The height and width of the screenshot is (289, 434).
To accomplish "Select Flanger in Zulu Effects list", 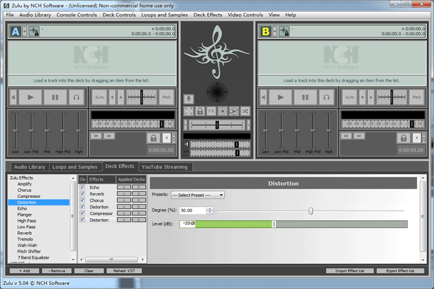I will (x=24, y=215).
